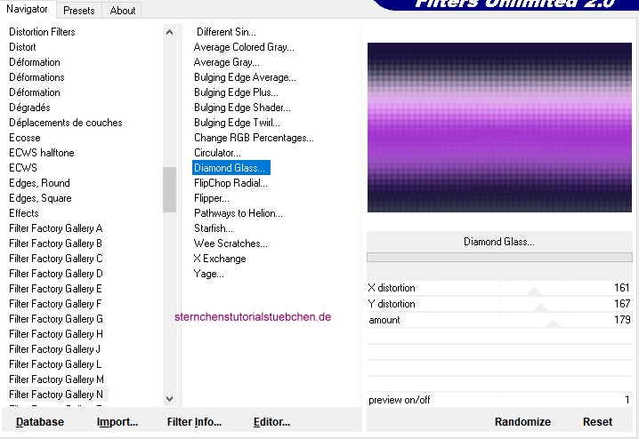This screenshot has height=439, width=639.
Task: Choose the Pathways to Helion filter
Action: [238, 212]
